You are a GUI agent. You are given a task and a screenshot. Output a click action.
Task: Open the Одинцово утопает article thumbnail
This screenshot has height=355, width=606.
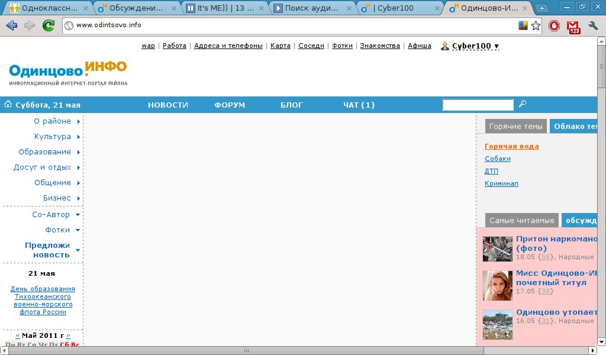click(x=497, y=325)
